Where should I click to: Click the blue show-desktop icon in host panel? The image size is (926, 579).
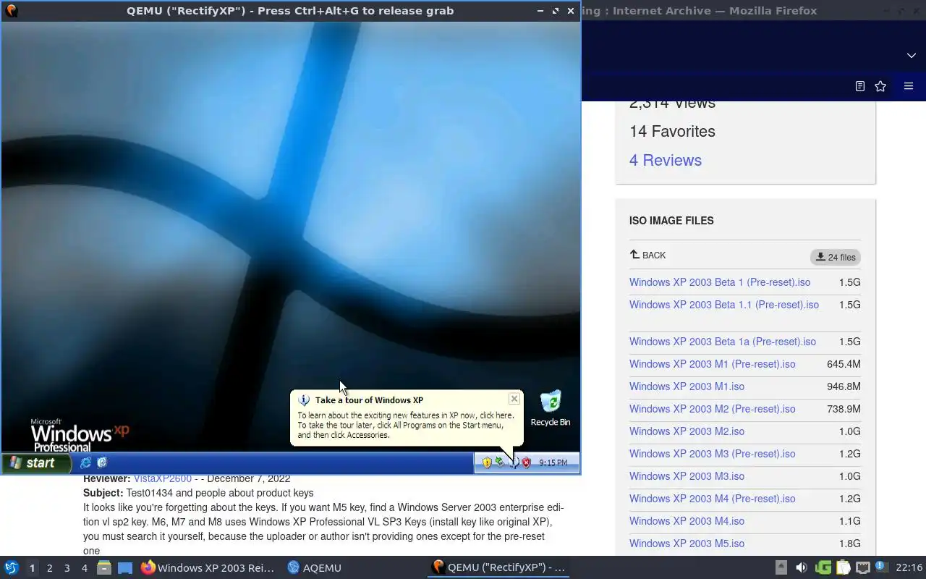pos(125,568)
